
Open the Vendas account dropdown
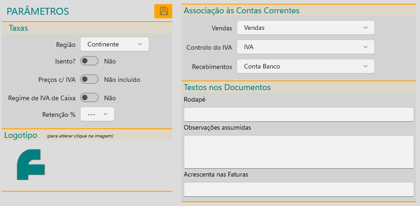click(x=305, y=28)
